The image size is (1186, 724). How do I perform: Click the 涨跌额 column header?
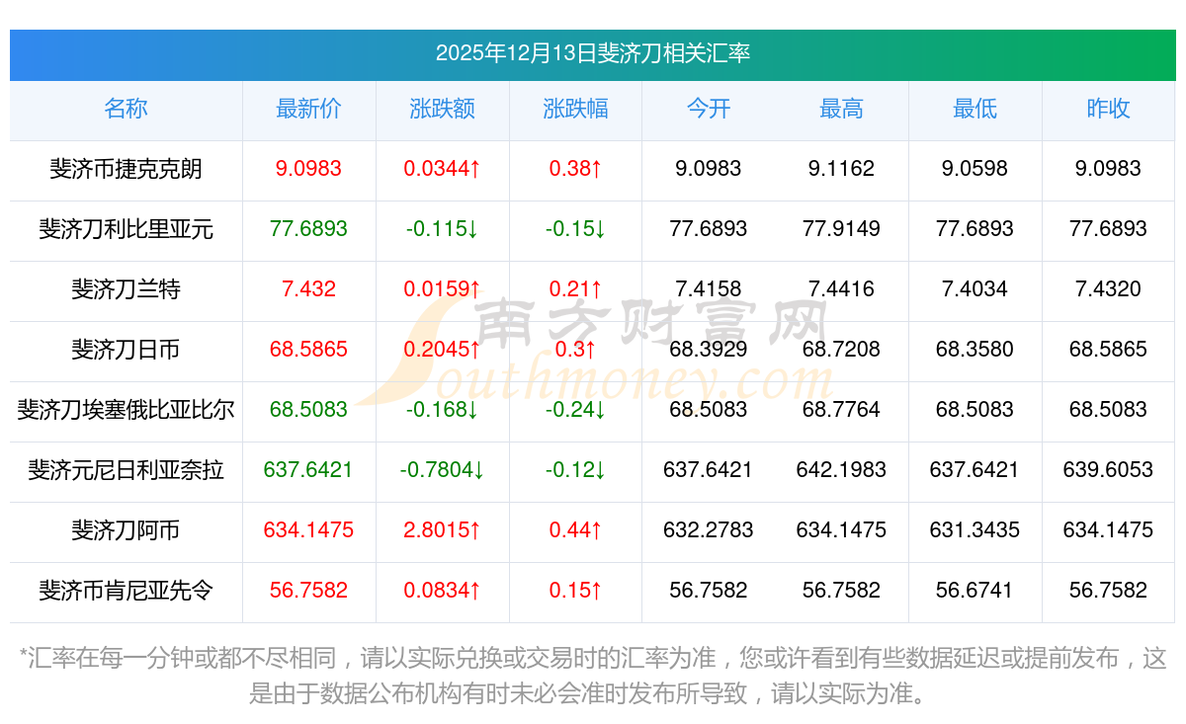442,109
